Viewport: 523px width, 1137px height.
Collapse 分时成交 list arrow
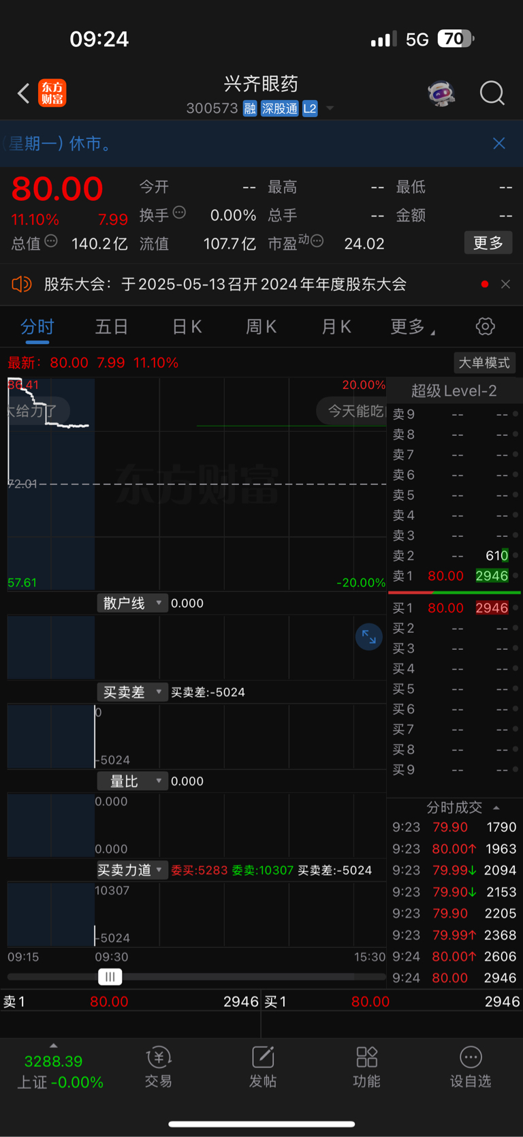click(496, 807)
